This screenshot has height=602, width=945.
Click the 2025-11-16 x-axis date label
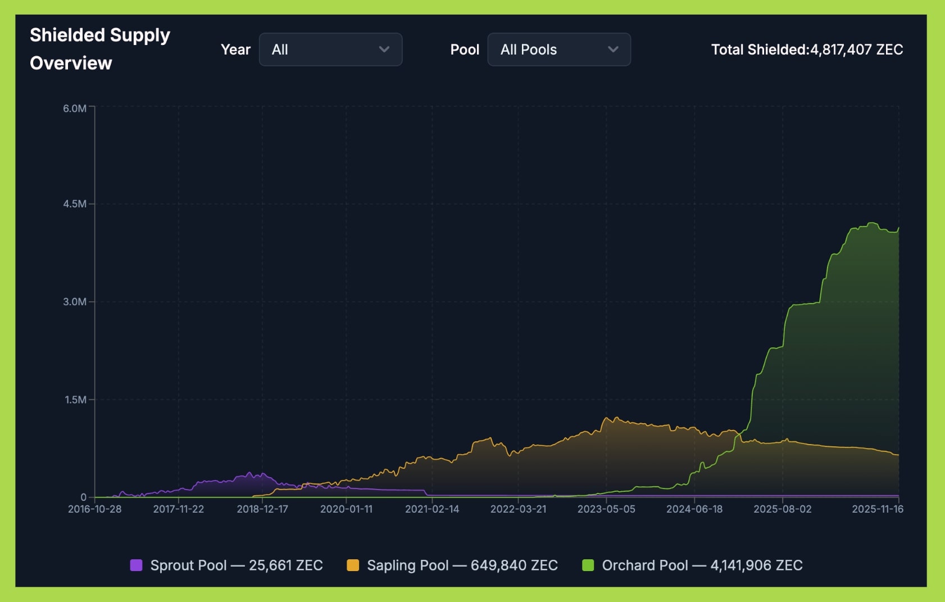click(877, 509)
